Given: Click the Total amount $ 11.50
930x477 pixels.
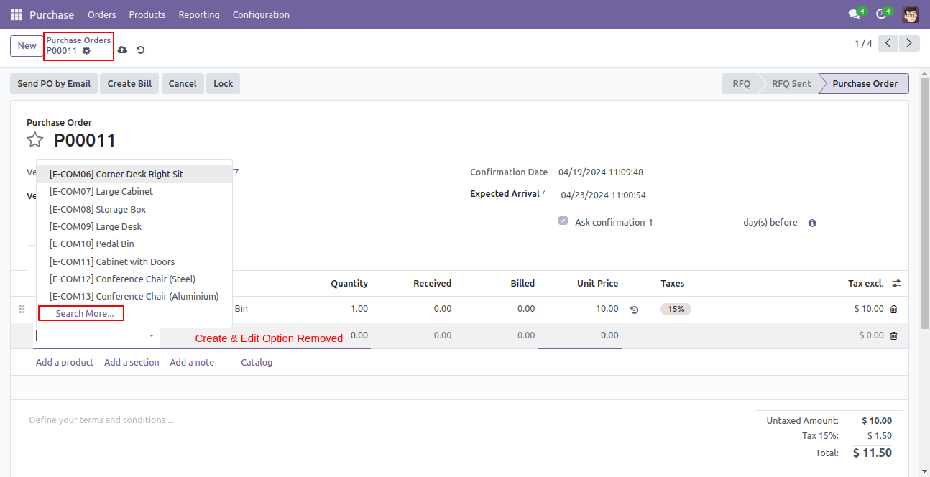Looking at the screenshot, I should point(873,453).
